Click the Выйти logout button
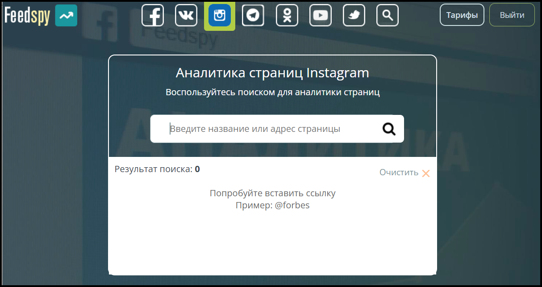Image resolution: width=542 pixels, height=287 pixels. click(x=512, y=15)
